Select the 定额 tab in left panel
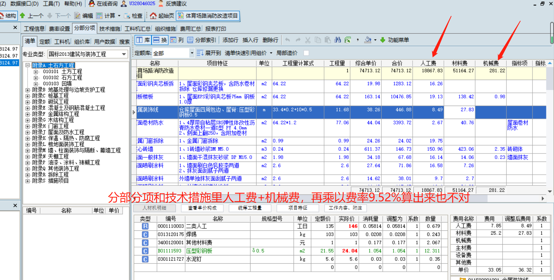554x280 pixels. [x=45, y=42]
